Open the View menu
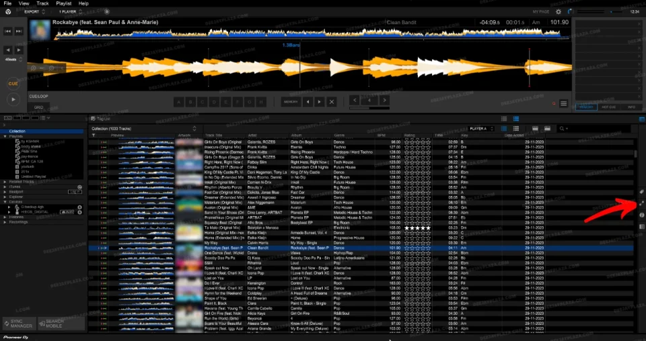 click(x=24, y=3)
